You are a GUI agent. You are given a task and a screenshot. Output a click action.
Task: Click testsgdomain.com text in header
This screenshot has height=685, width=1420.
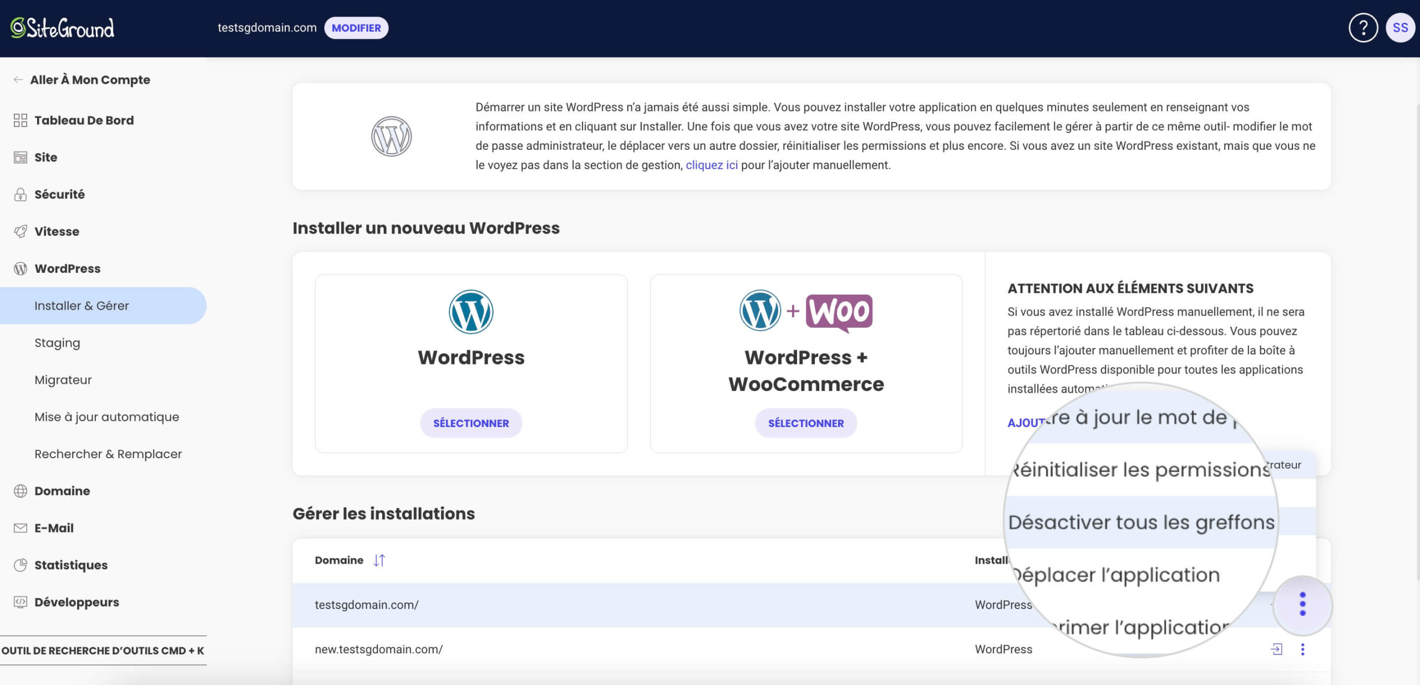(267, 28)
